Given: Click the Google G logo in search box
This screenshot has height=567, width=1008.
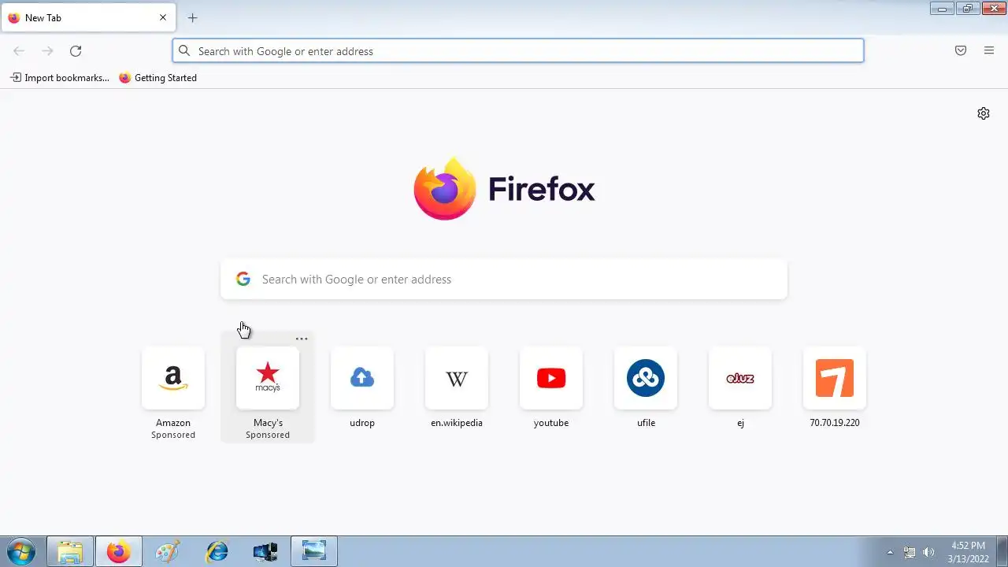Looking at the screenshot, I should click(243, 280).
